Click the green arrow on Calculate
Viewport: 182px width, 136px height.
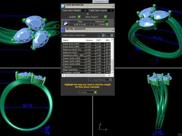coord(95,92)
